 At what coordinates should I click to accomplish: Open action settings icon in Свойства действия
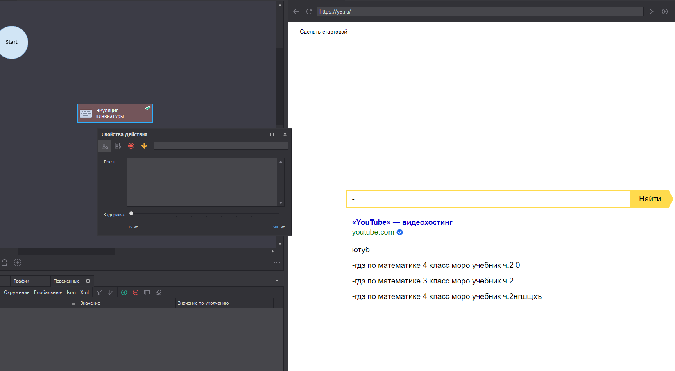point(105,146)
